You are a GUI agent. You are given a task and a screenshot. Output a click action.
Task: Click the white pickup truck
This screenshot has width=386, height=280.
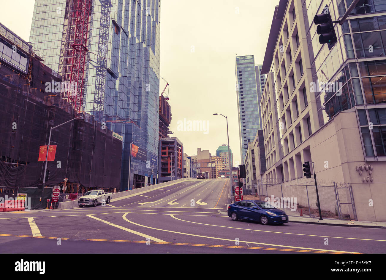coord(95,198)
